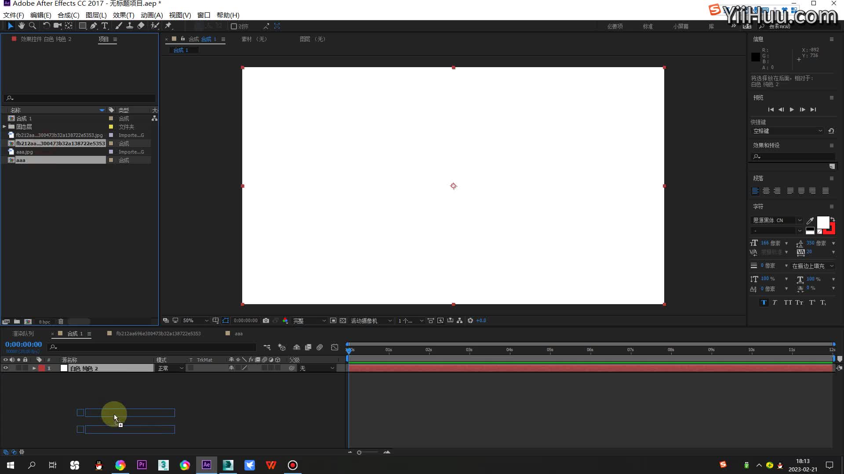Screen dimensions: 844x474
Task: Select the Brush tool
Action: click(x=119, y=26)
